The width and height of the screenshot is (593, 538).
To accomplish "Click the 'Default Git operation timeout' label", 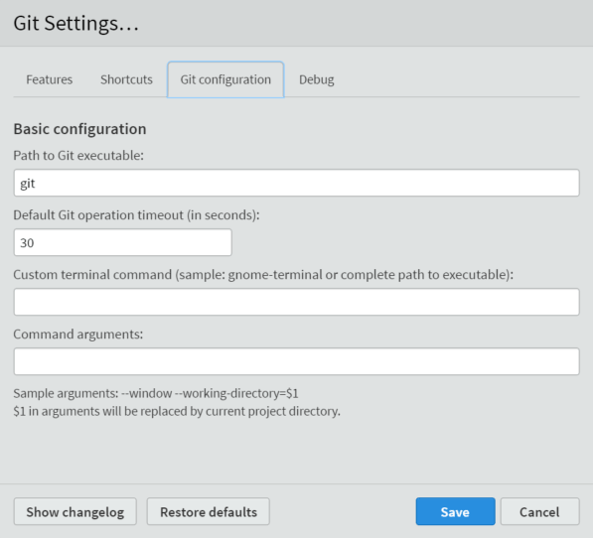I will 136,215.
